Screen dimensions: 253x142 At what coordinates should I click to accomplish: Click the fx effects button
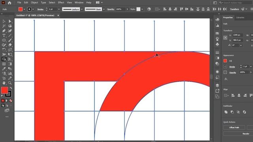[x=226, y=79]
